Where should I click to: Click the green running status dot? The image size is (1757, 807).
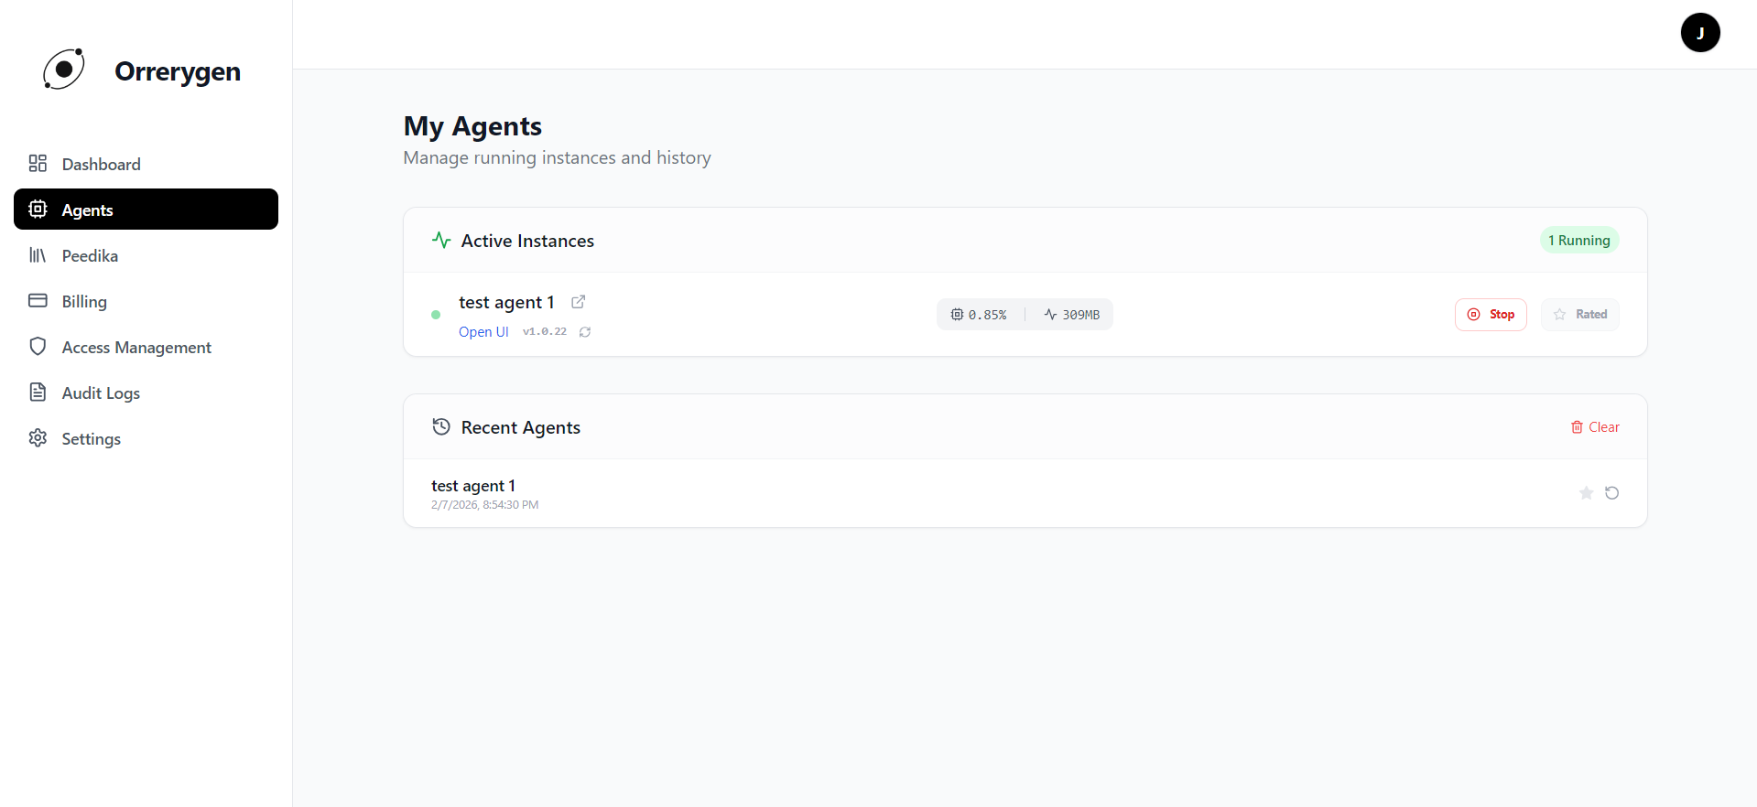pyautogui.click(x=435, y=314)
